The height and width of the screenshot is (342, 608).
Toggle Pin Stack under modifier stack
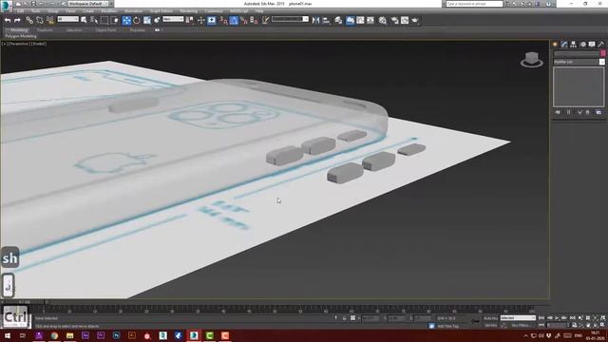(x=558, y=112)
